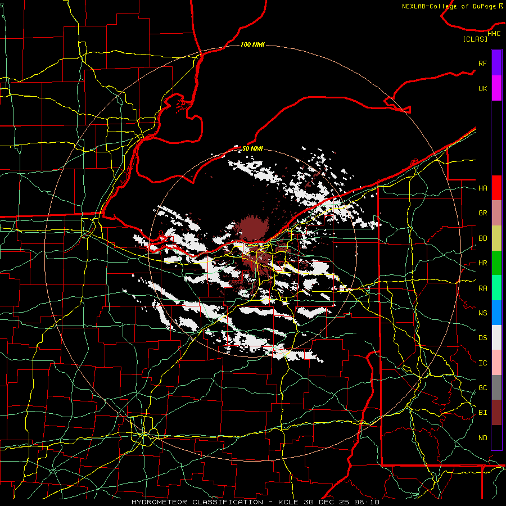This screenshot has width=506, height=506.
Task: Select the GR salmon legend swatch
Action: (x=496, y=213)
